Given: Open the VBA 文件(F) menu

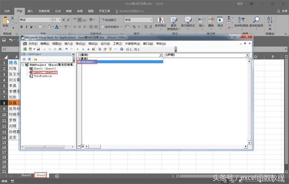Looking at the screenshot, I should [x=33, y=43].
